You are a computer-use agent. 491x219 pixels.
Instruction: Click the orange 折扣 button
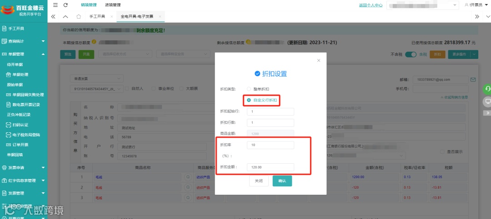point(437,54)
